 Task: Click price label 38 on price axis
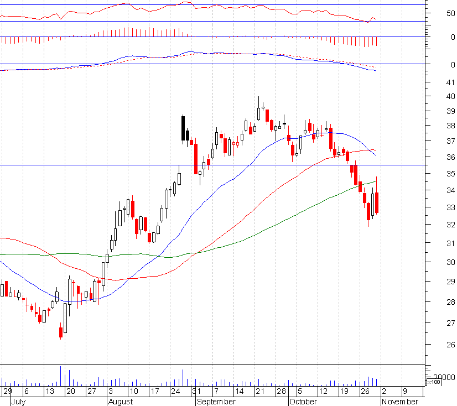point(450,126)
